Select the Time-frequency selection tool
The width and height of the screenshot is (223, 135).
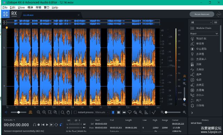[118, 112]
